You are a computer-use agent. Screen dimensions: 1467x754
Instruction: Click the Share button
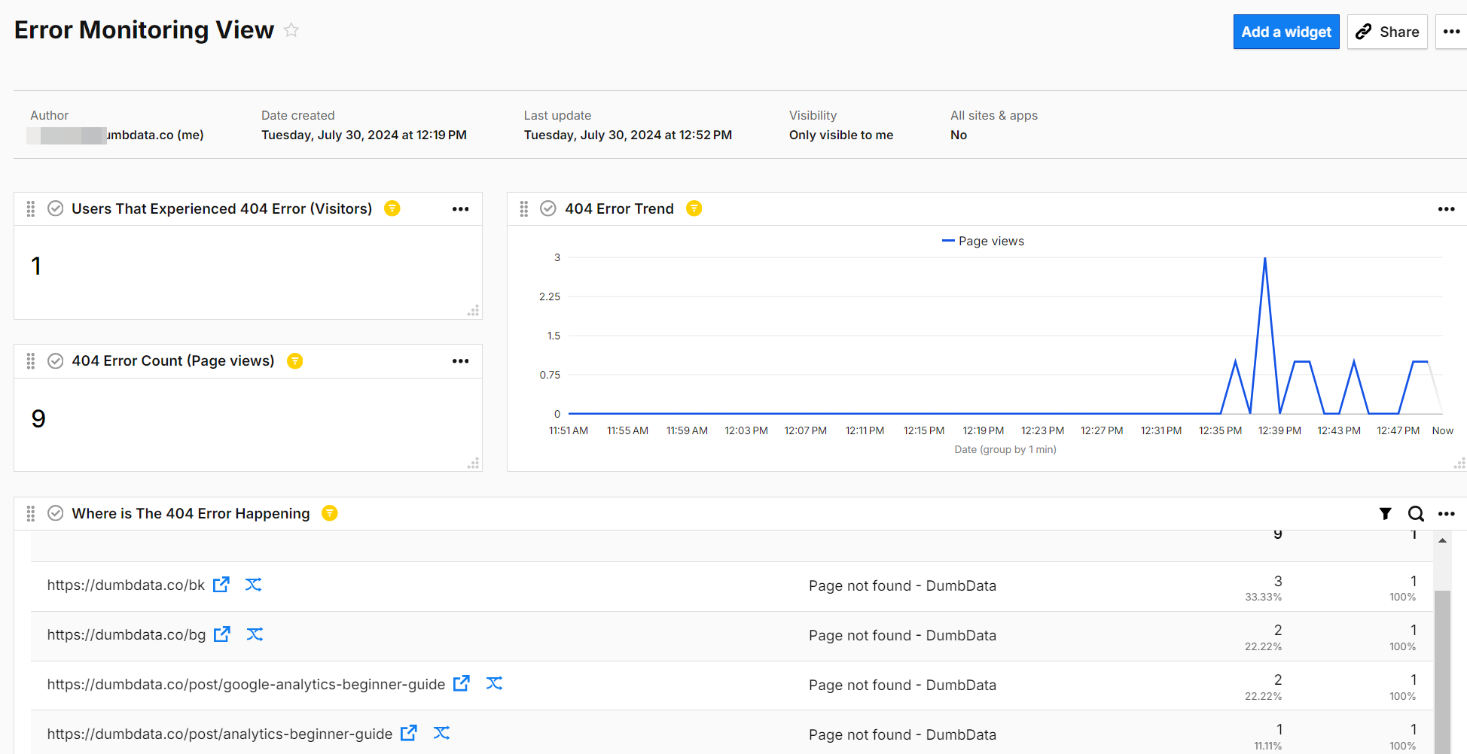coord(1387,32)
